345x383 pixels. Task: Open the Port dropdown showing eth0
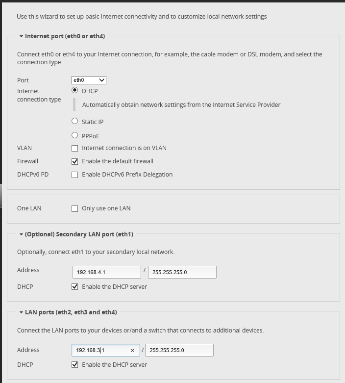[89, 80]
